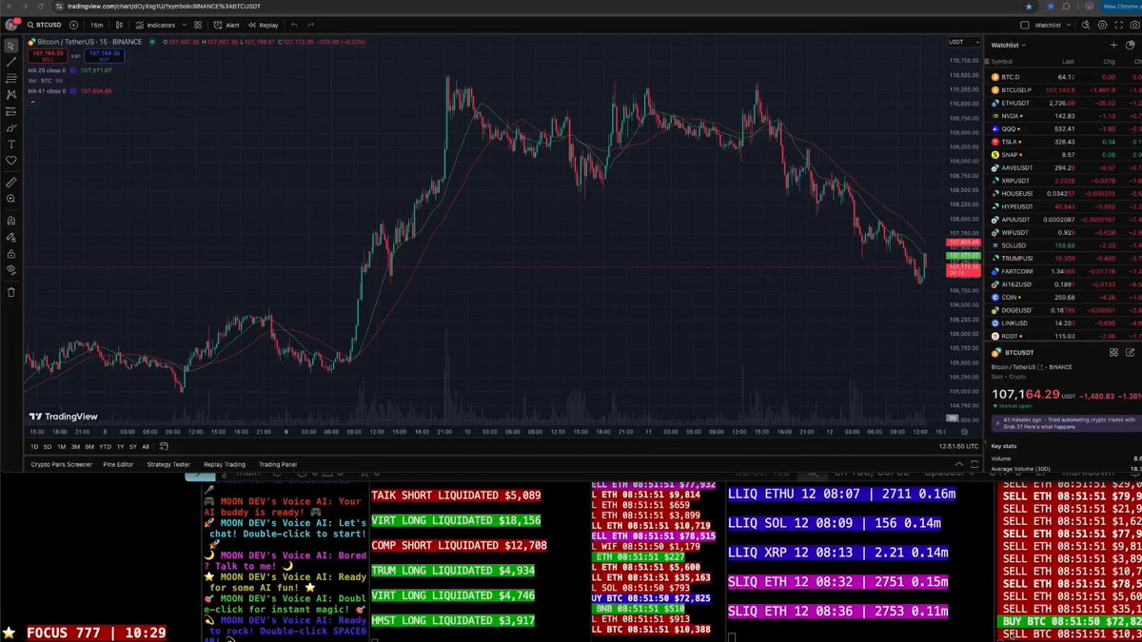Open the 15m timeframe dropdown
The width and height of the screenshot is (1142, 642).
97,26
